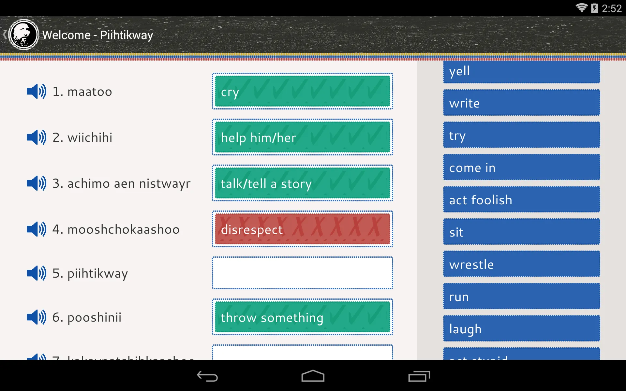The image size is (626, 391).
Task: Toggle the correct throw something answer
Action: coord(303,317)
